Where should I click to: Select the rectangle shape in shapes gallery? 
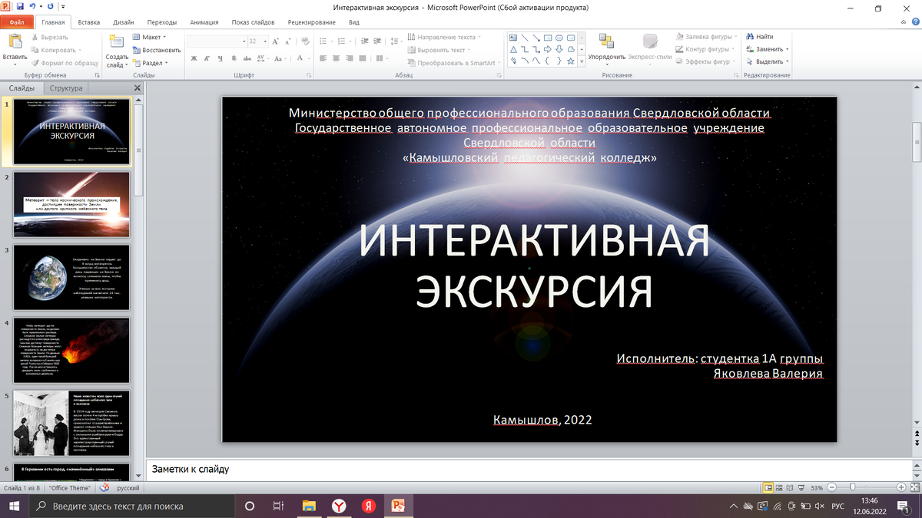tap(548, 38)
